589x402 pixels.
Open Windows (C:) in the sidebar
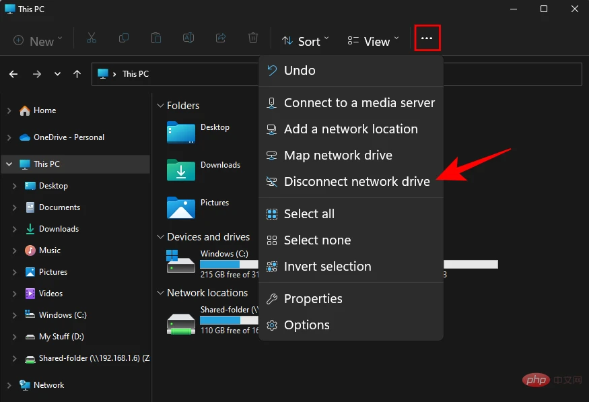tap(63, 315)
